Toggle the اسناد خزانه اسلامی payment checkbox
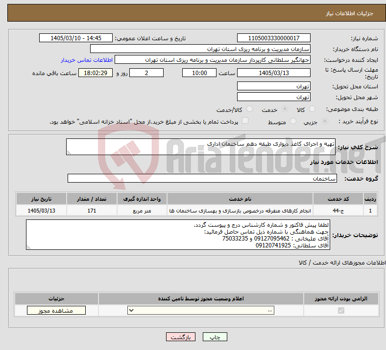 click(245, 121)
